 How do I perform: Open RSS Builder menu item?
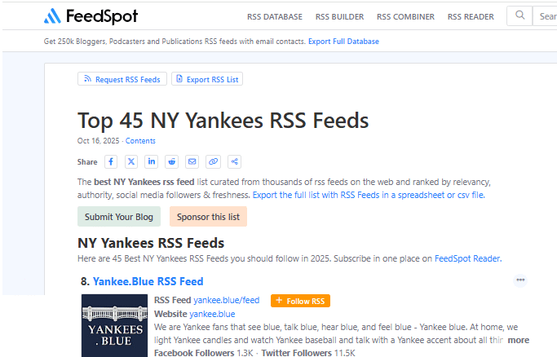click(x=339, y=16)
